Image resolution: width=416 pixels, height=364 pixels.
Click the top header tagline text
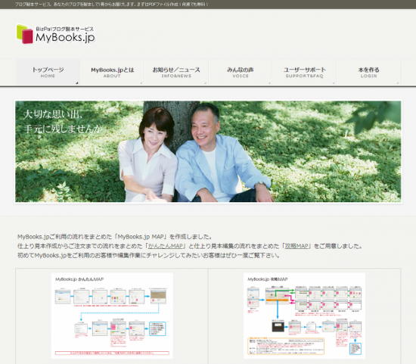click(x=111, y=5)
